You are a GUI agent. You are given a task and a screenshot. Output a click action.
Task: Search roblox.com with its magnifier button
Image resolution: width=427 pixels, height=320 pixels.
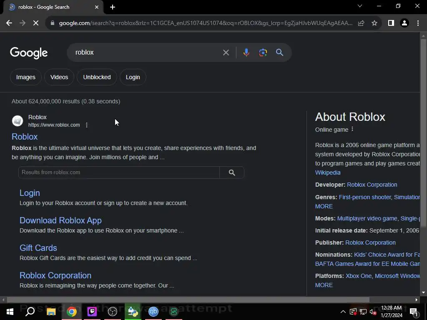(232, 172)
